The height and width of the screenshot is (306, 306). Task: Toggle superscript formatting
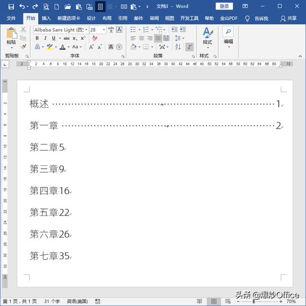pos(83,38)
